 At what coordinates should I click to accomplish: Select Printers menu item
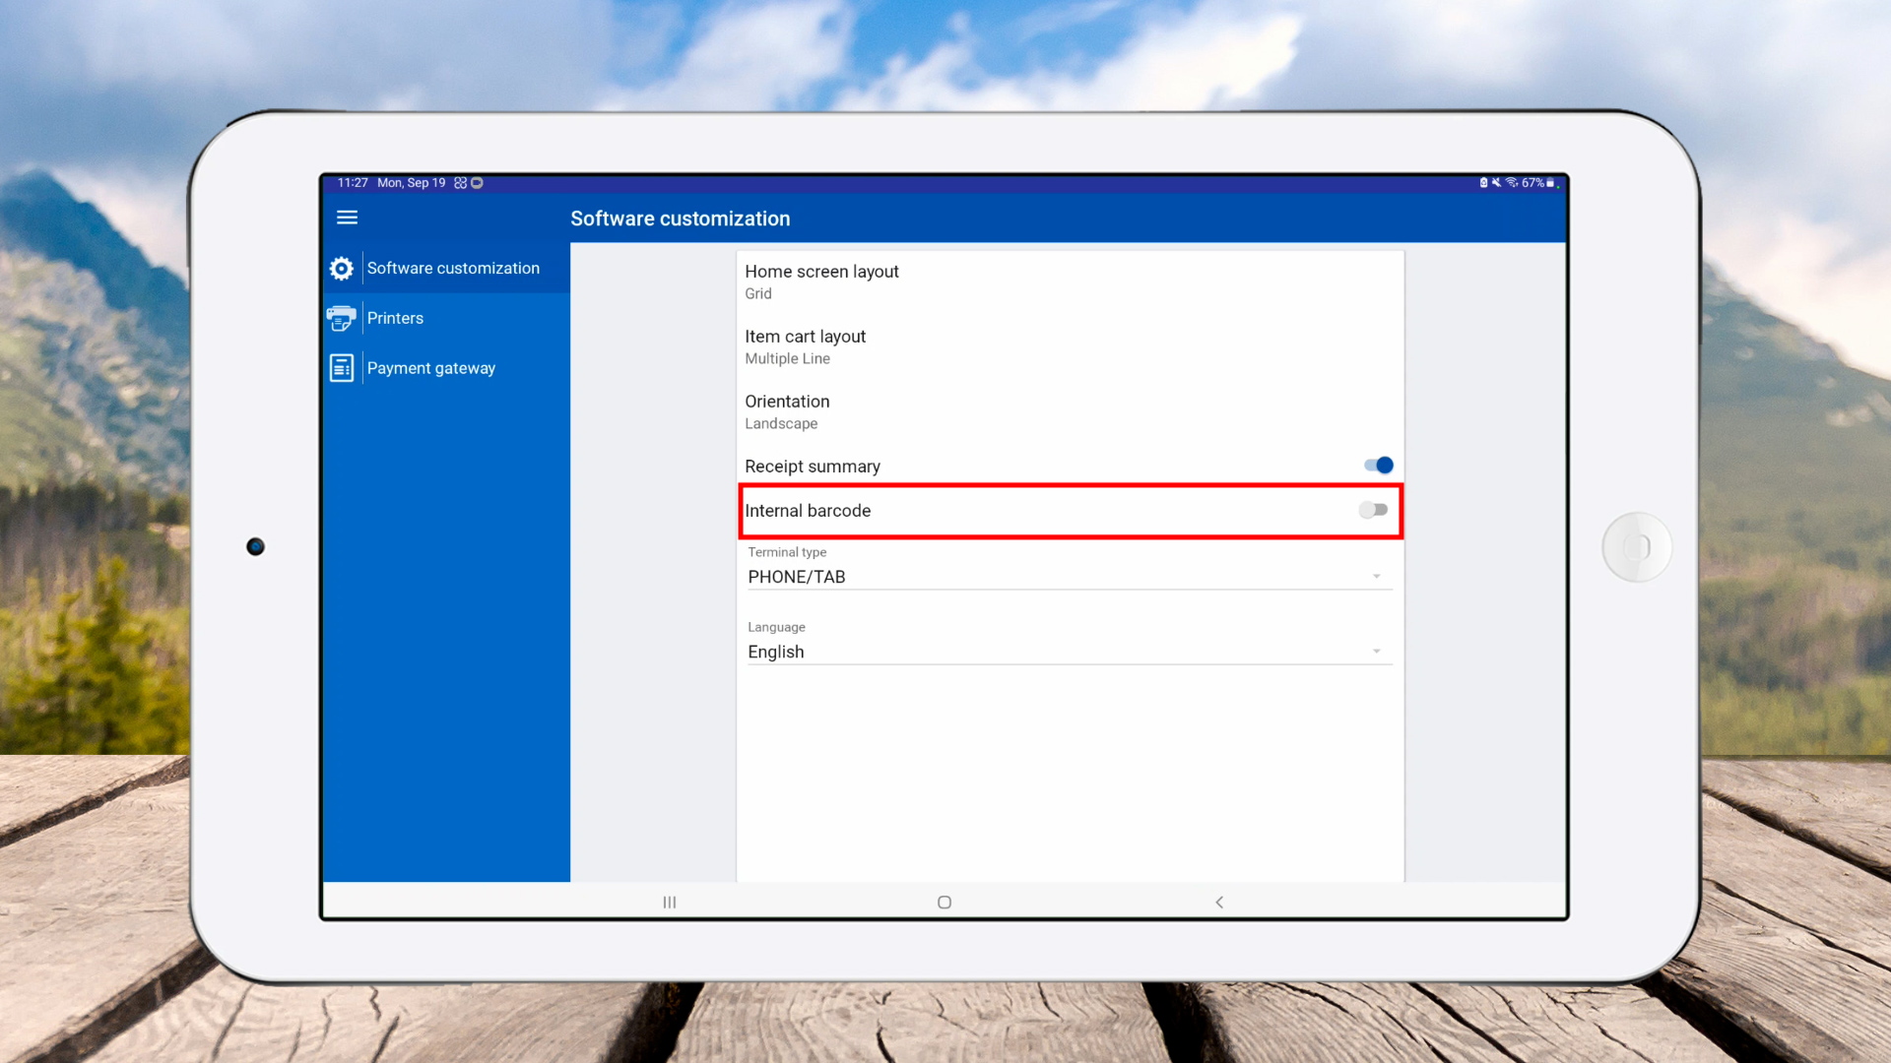pyautogui.click(x=395, y=318)
